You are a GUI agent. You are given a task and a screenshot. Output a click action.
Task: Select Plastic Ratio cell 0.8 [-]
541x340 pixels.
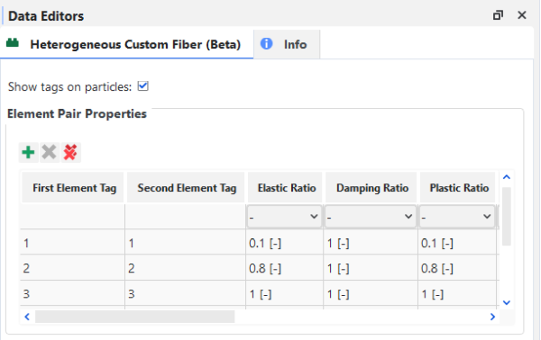(457, 268)
